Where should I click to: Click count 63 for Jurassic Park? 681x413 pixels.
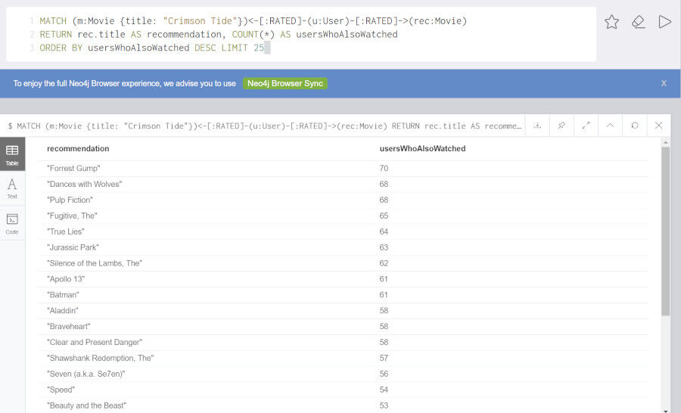(384, 247)
